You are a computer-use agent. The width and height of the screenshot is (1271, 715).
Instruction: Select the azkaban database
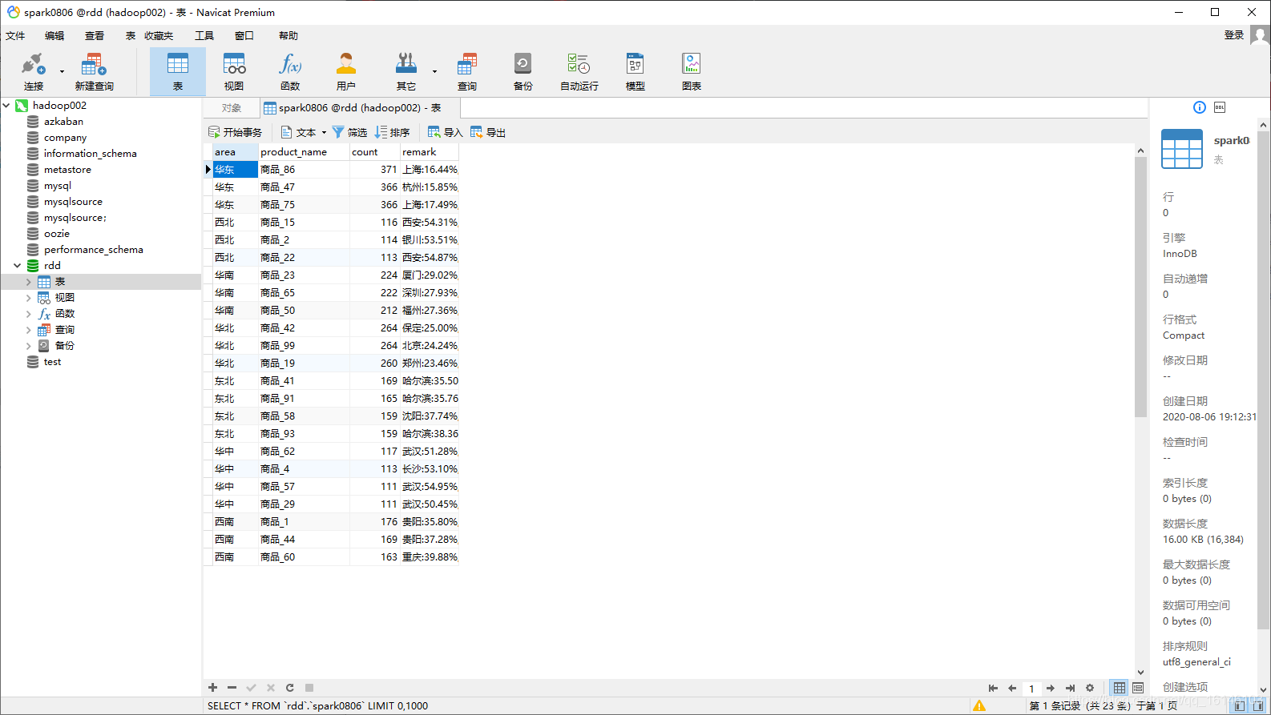[x=63, y=121]
